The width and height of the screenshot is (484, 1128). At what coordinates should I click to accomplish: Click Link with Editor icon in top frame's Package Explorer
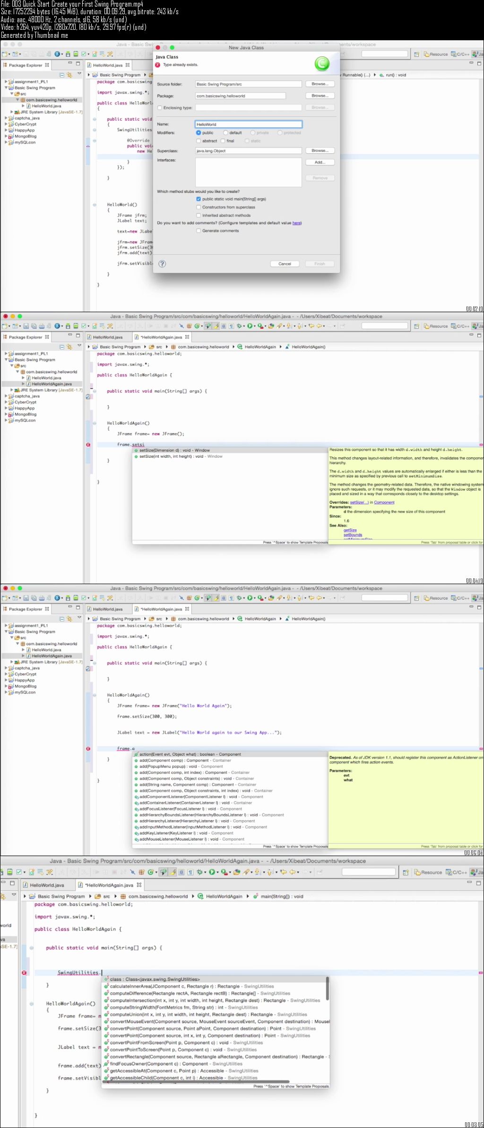coord(69,75)
